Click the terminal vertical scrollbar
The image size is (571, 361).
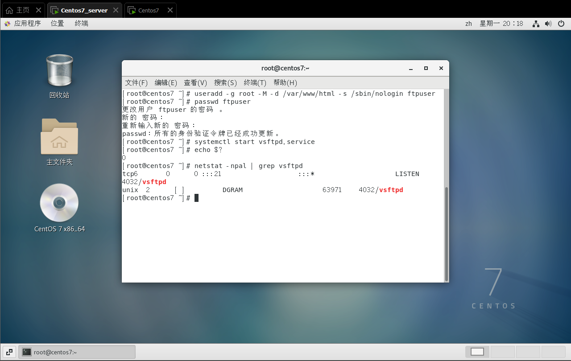pyautogui.click(x=447, y=234)
